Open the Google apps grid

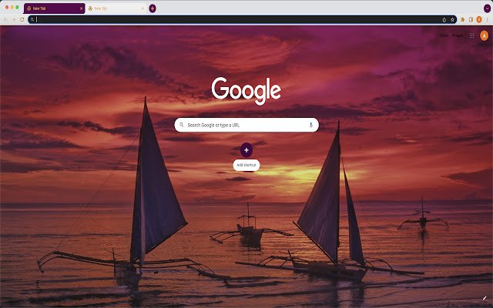(471, 35)
